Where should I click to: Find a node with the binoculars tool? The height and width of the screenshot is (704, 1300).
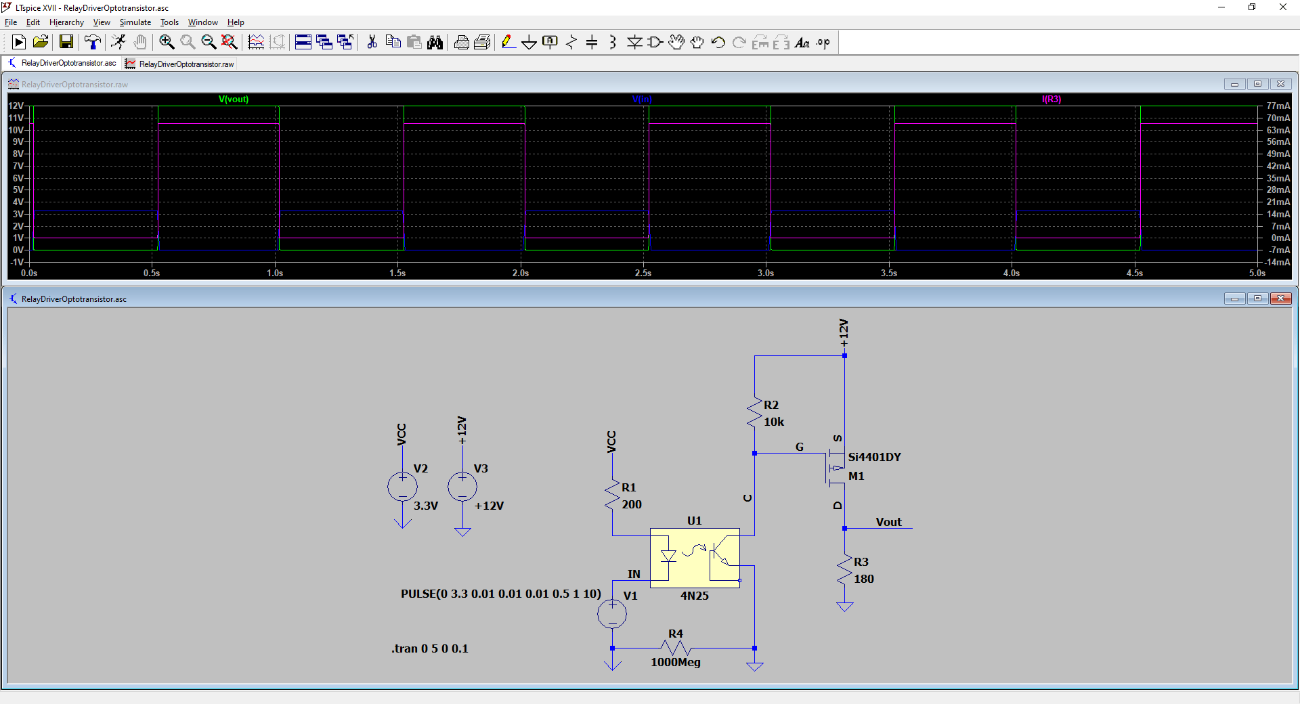pyautogui.click(x=434, y=42)
